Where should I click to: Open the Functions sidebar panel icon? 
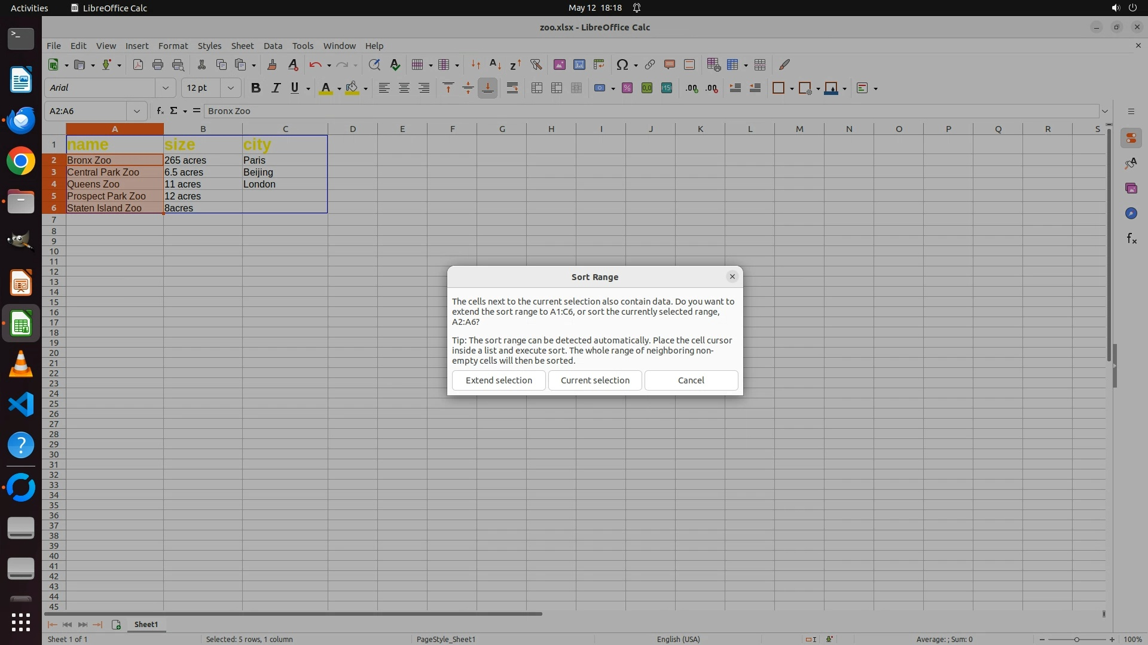coord(1131,239)
